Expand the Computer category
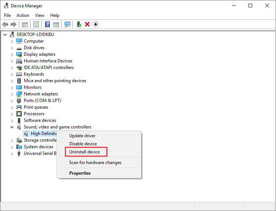Image resolution: width=276 pixels, height=211 pixels. 12,41
